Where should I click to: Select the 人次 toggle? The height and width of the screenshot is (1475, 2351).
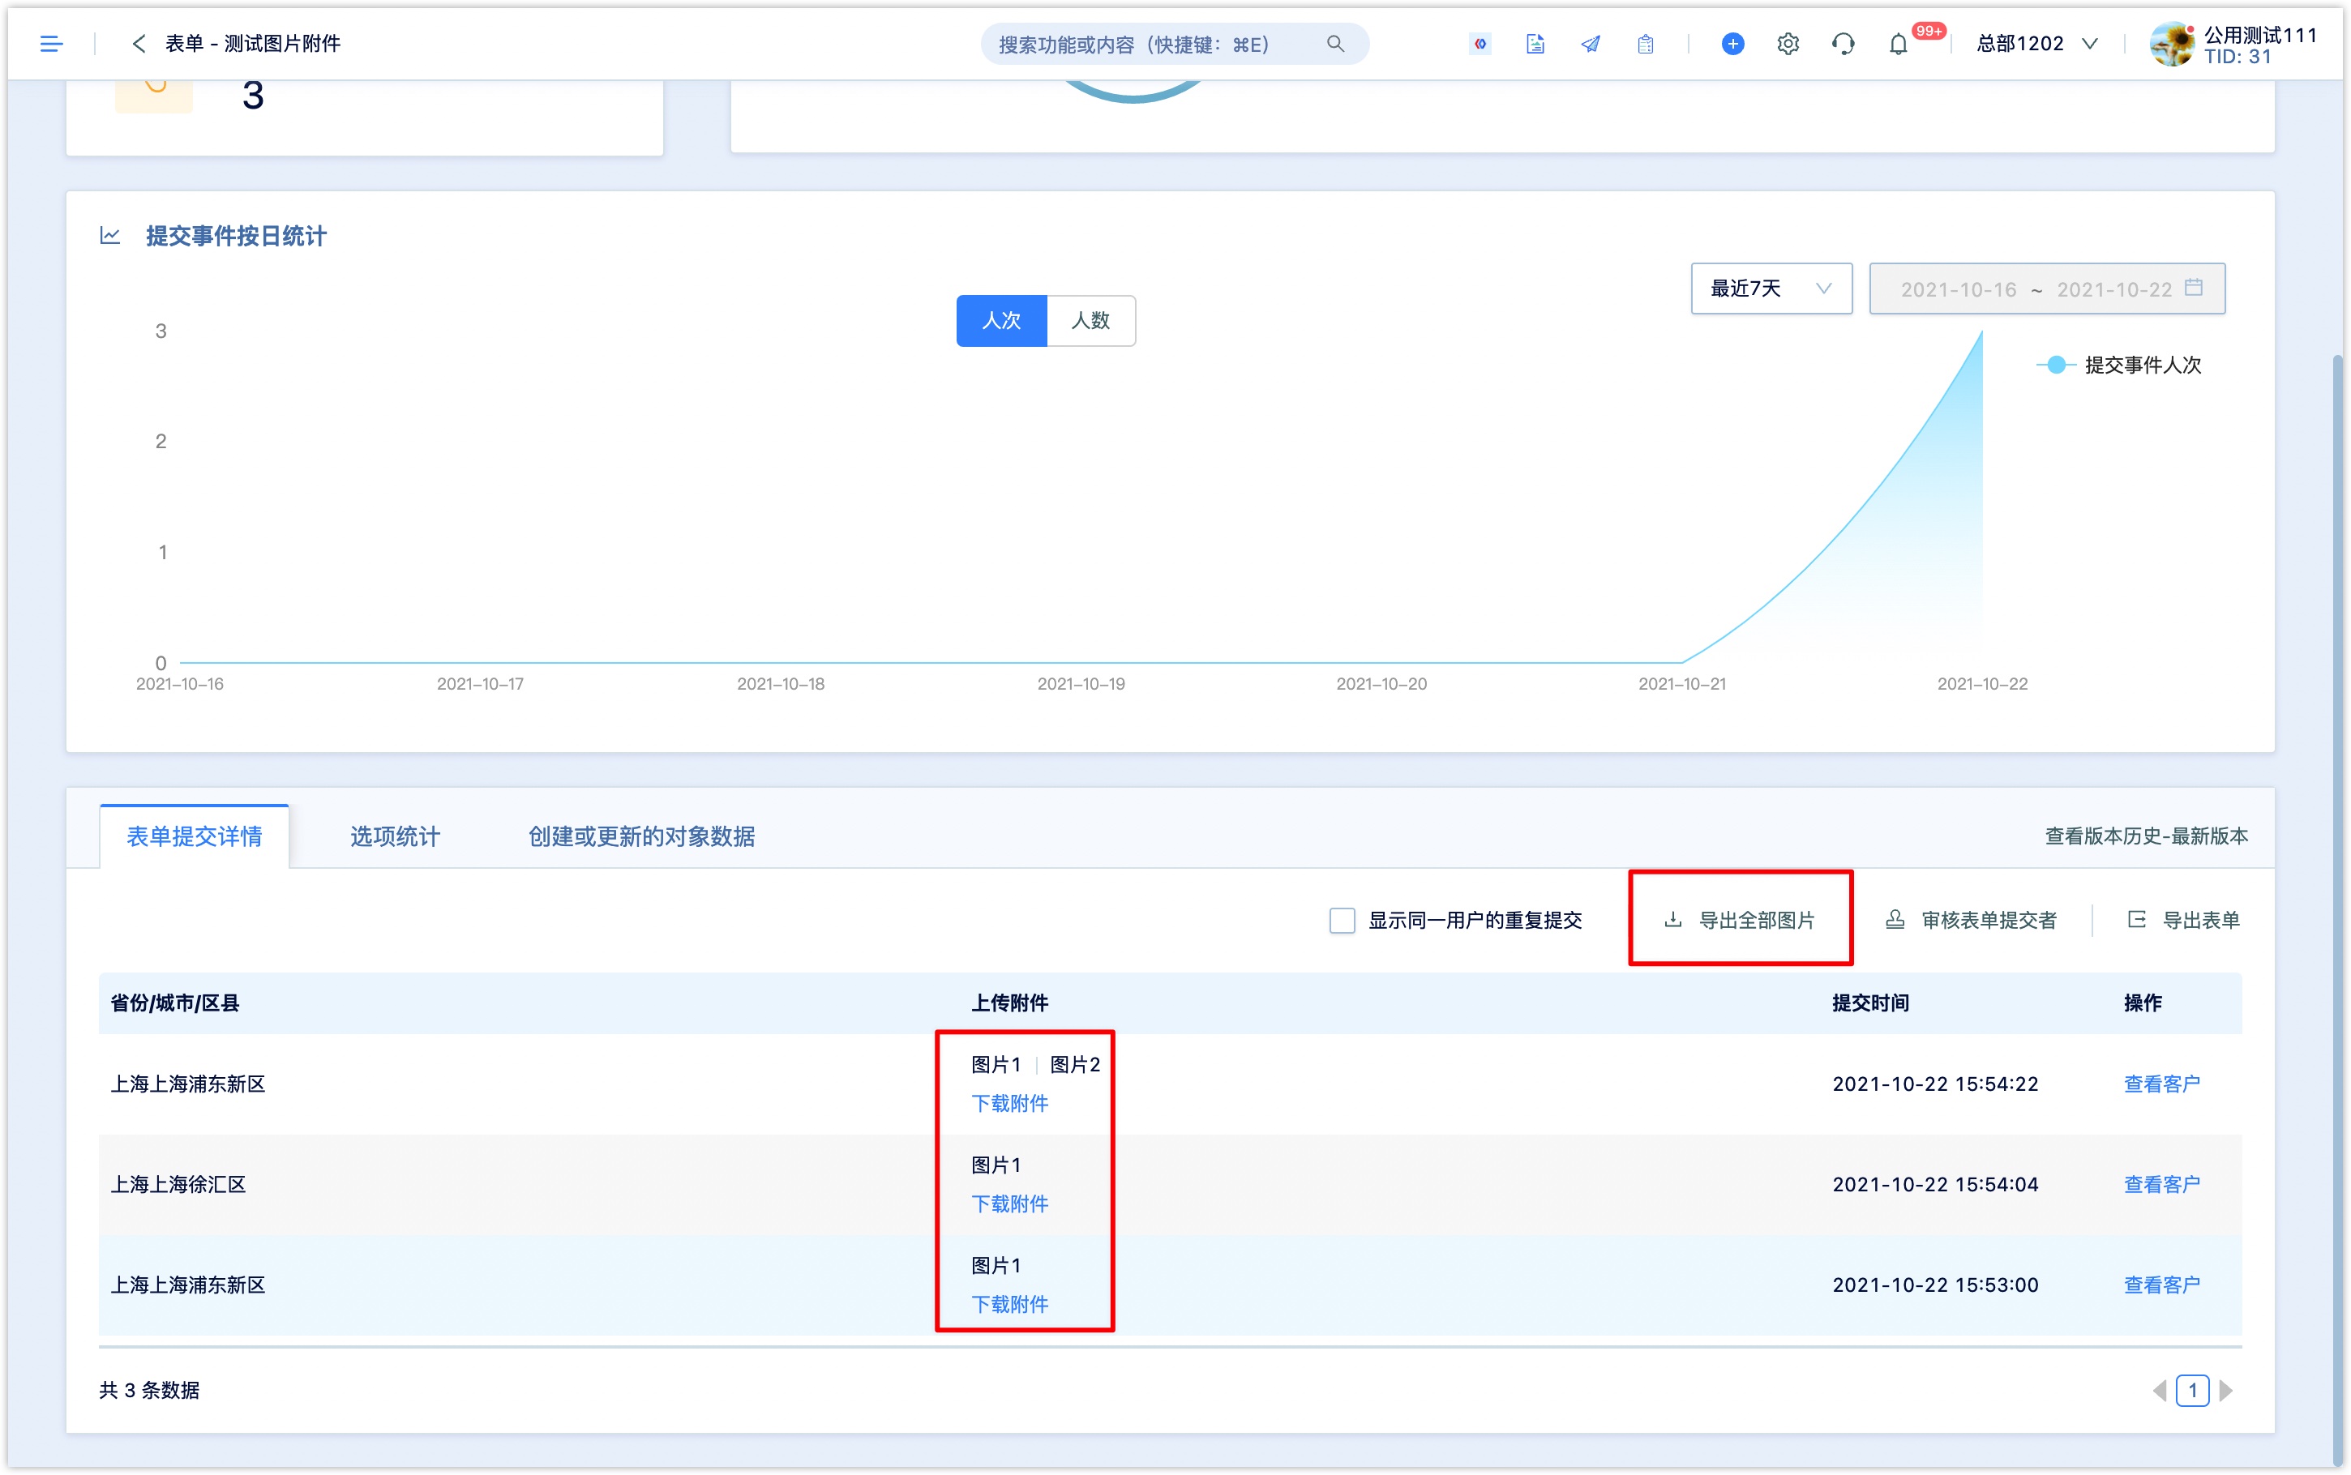click(1001, 320)
